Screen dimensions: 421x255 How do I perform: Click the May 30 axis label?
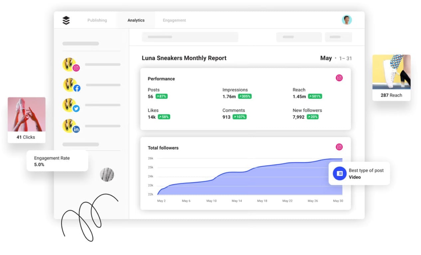(x=338, y=201)
